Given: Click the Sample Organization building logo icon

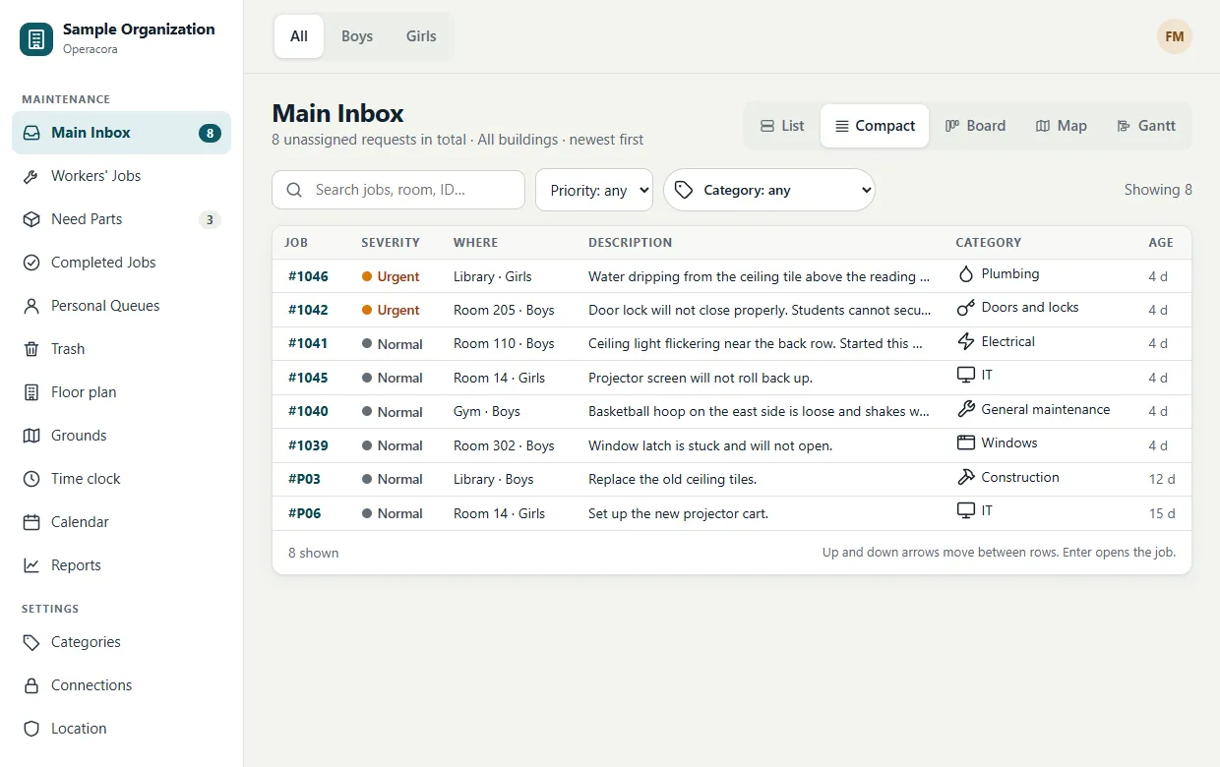Looking at the screenshot, I should pos(36,39).
